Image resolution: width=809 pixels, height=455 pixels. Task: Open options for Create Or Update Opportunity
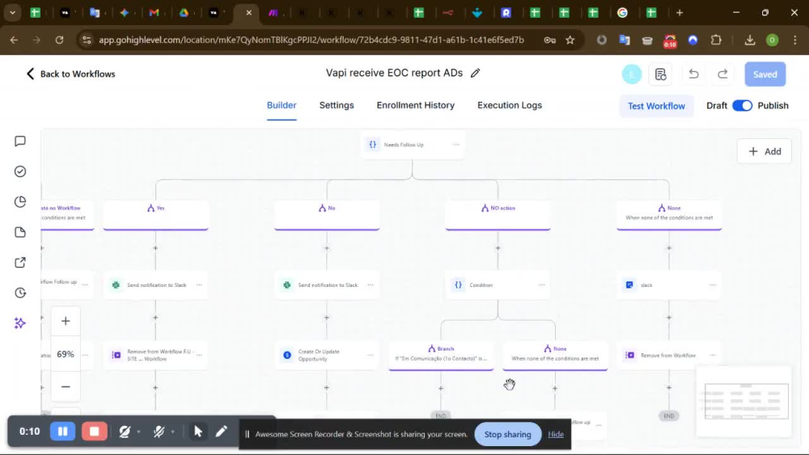tap(371, 355)
